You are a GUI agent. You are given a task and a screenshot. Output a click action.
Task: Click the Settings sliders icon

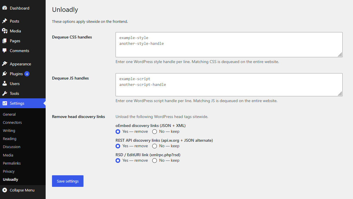point(5,103)
